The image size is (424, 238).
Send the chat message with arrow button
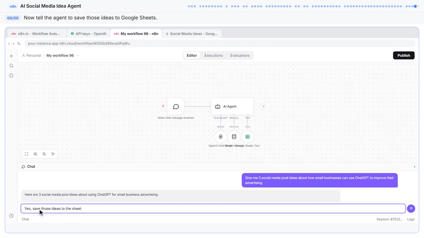pyautogui.click(x=411, y=209)
